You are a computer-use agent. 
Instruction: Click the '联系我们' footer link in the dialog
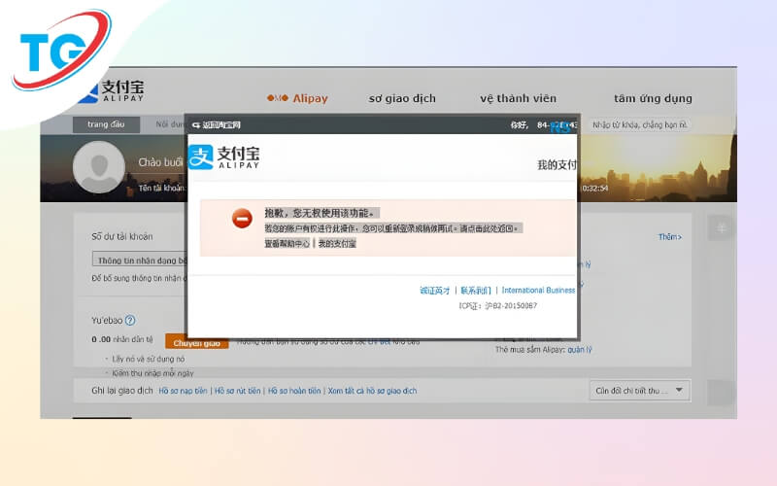[475, 291]
